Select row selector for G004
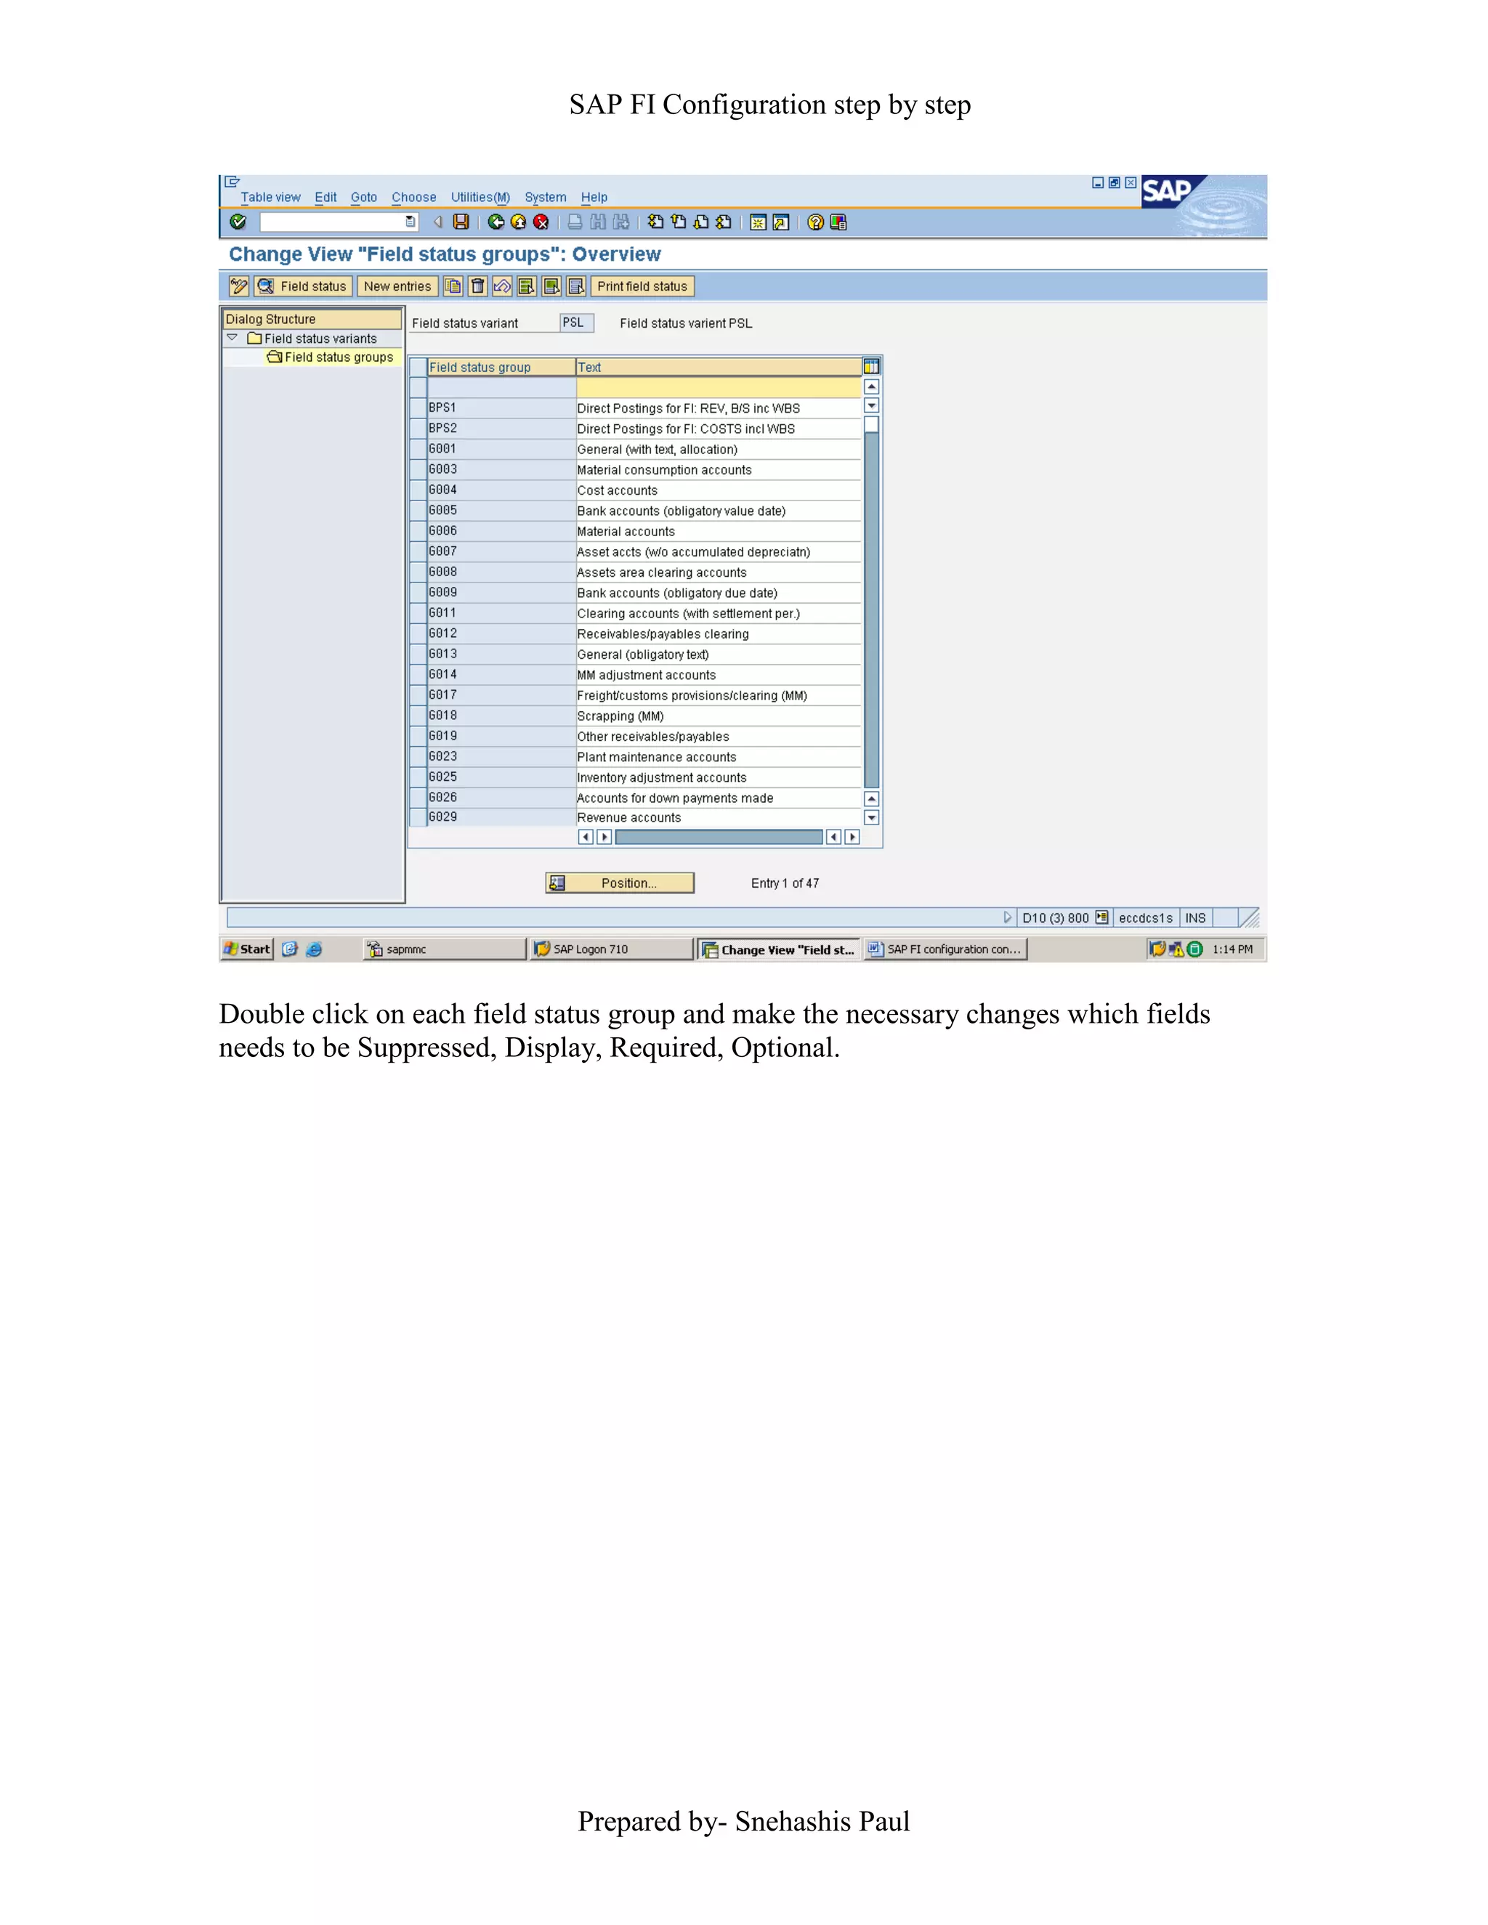This screenshot has width=1488, height=1925. coord(418,490)
